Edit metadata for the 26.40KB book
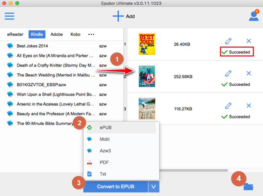Image resolution: width=263 pixels, height=196 pixels. pyautogui.click(x=228, y=41)
